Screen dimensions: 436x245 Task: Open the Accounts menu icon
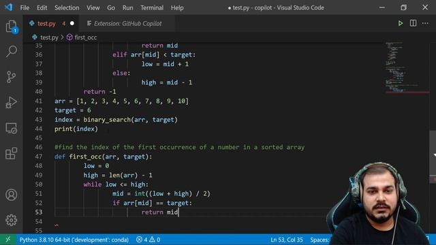(x=12, y=195)
